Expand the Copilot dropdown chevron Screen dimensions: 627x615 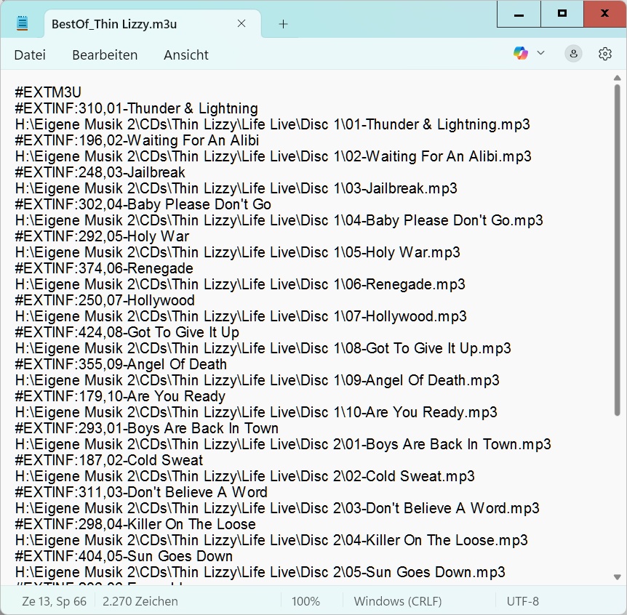540,53
